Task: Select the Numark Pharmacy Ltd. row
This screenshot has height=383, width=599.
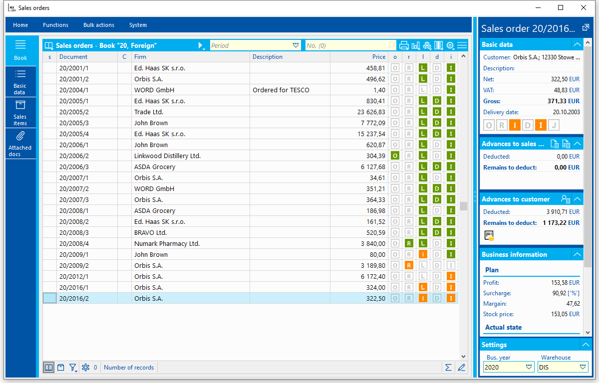Action: (250, 243)
